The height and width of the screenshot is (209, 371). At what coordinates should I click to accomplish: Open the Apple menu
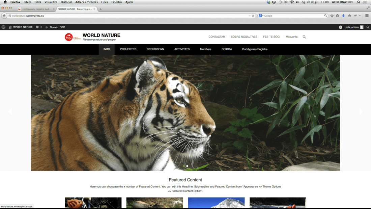[x=5, y=2]
